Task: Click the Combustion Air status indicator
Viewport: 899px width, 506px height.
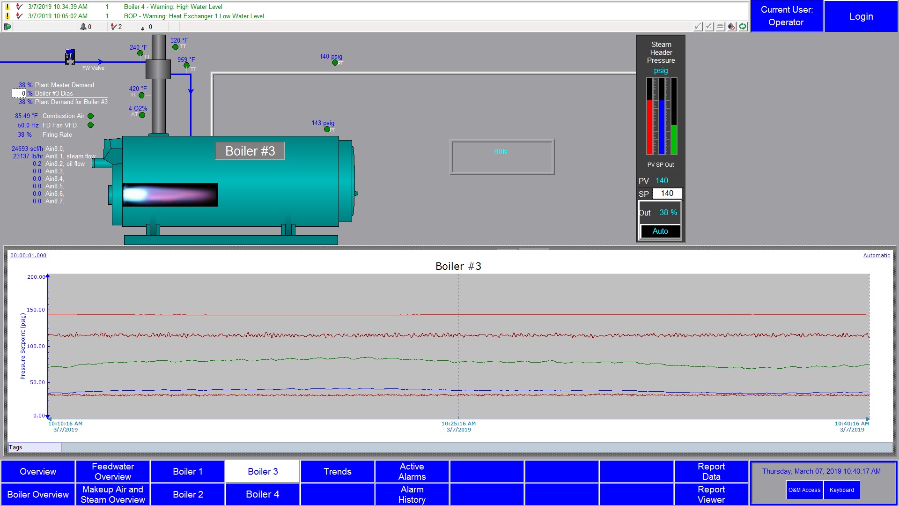Action: 91,116
